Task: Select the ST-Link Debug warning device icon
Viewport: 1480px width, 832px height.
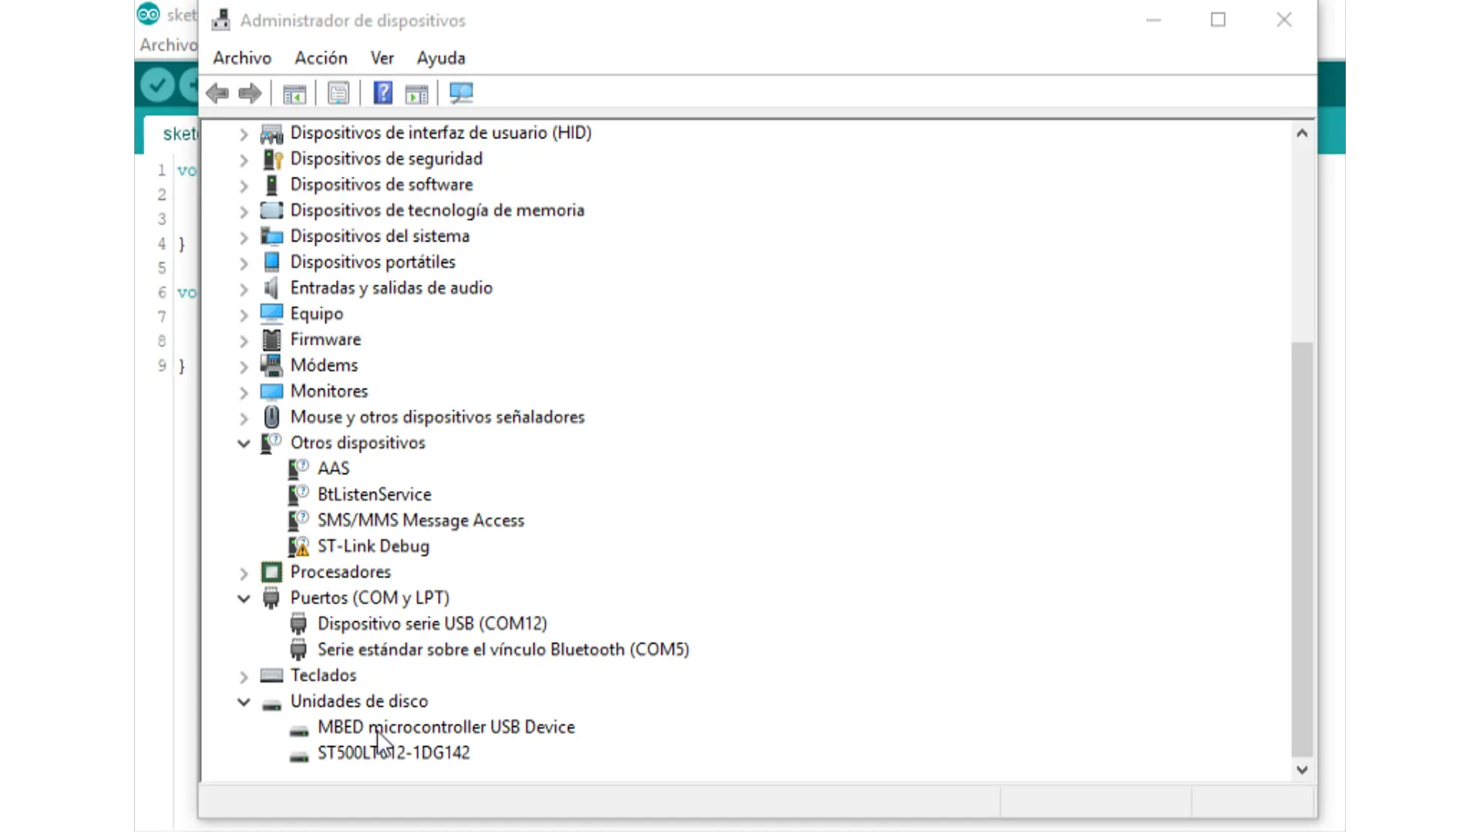Action: [x=298, y=546]
